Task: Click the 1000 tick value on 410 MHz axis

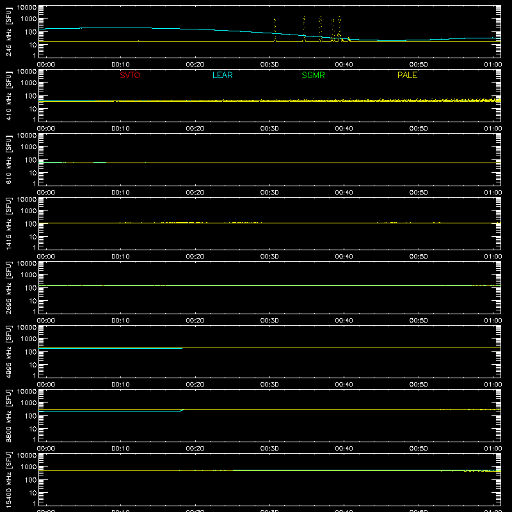Action: click(29, 83)
